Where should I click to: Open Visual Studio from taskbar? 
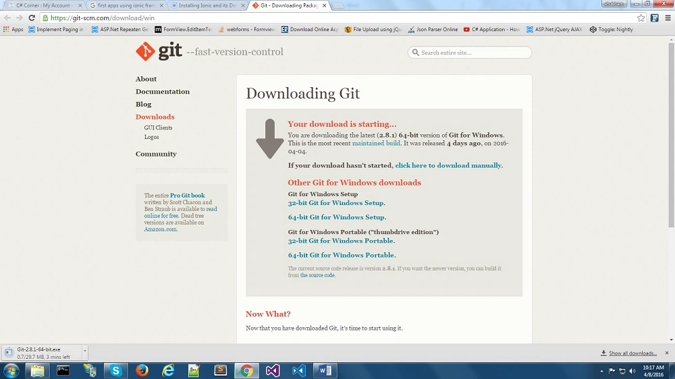click(273, 370)
